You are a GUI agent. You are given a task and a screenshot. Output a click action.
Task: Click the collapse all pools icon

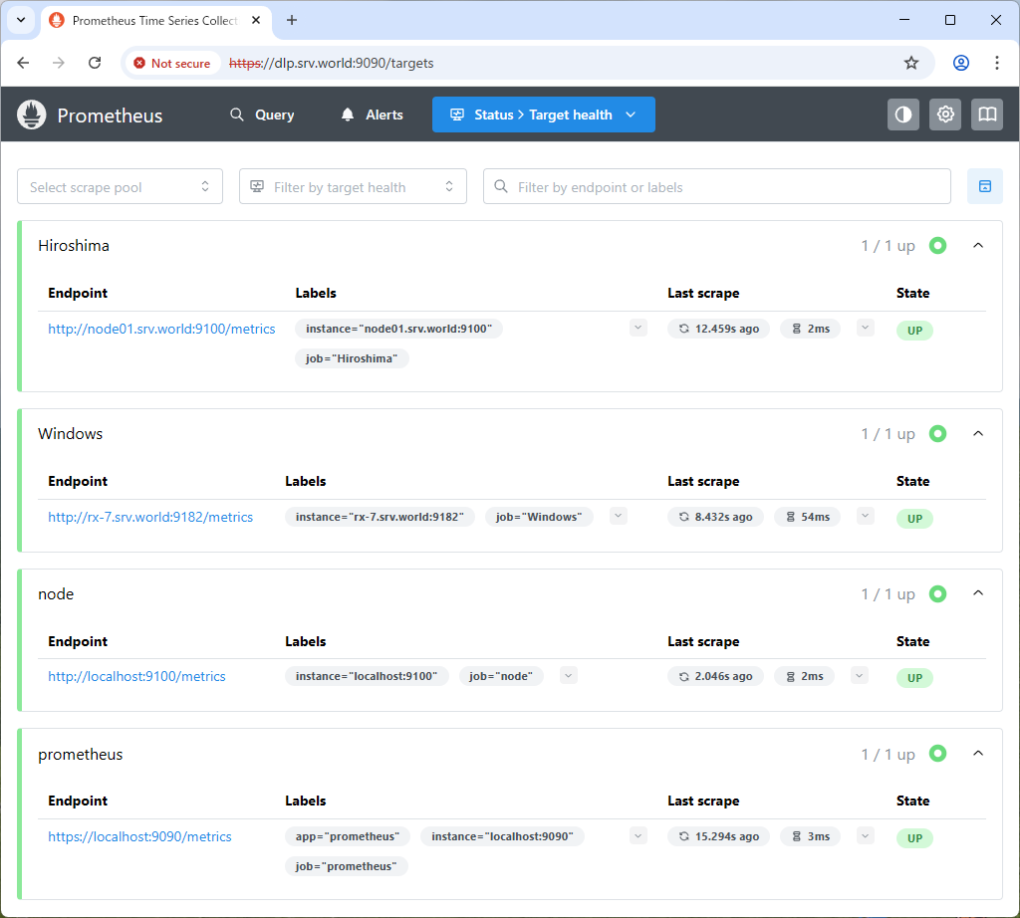pyautogui.click(x=984, y=186)
